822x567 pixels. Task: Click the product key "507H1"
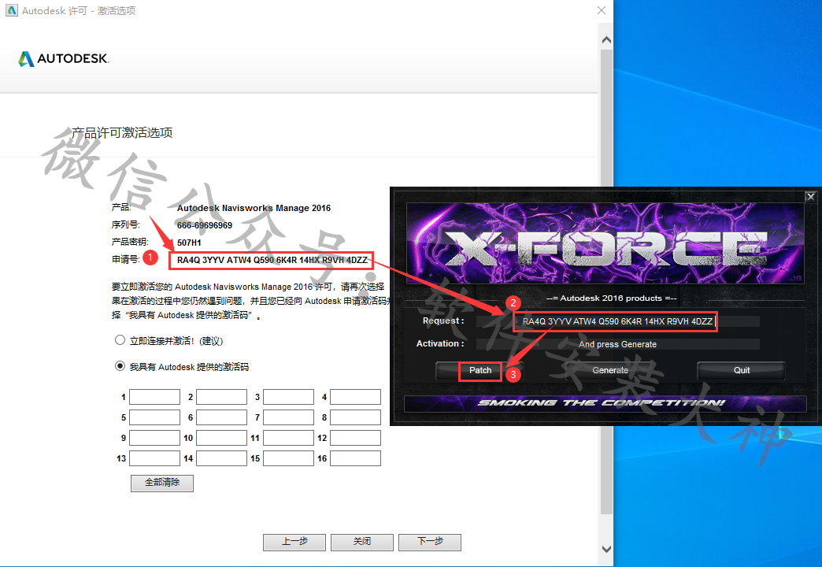tap(189, 243)
